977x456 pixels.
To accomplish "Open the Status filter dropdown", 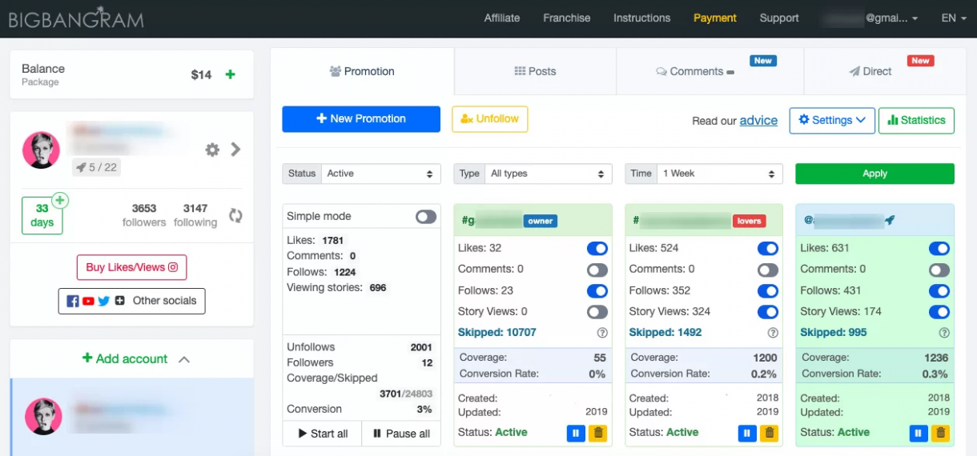I will 381,174.
